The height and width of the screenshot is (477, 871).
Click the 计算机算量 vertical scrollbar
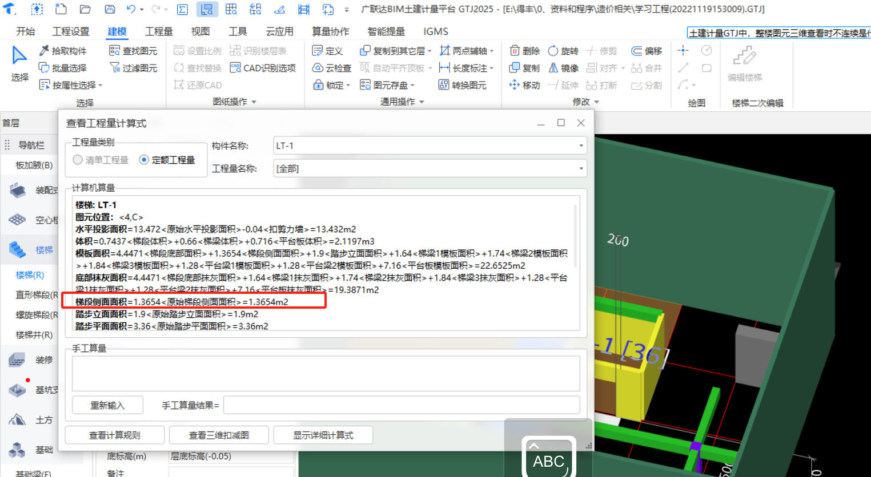(575, 235)
